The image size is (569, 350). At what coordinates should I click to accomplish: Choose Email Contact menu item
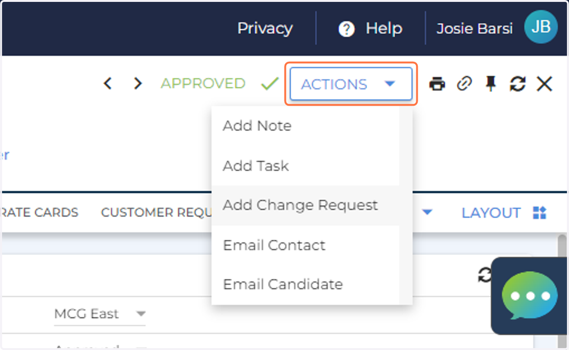point(305,245)
